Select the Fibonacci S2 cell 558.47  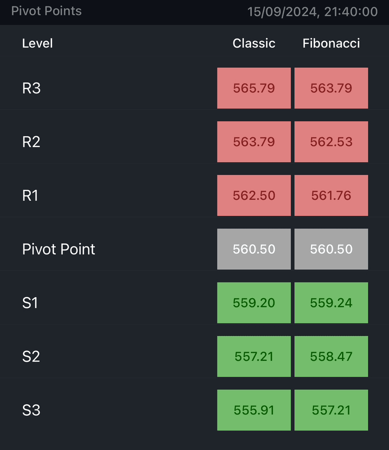coord(331,356)
